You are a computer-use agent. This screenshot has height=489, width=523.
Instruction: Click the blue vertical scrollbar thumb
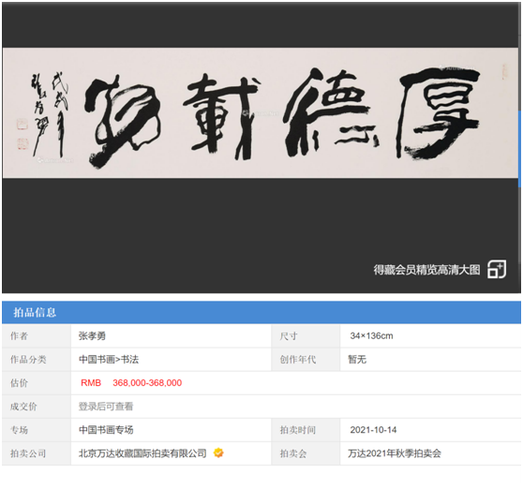[x=519, y=149]
